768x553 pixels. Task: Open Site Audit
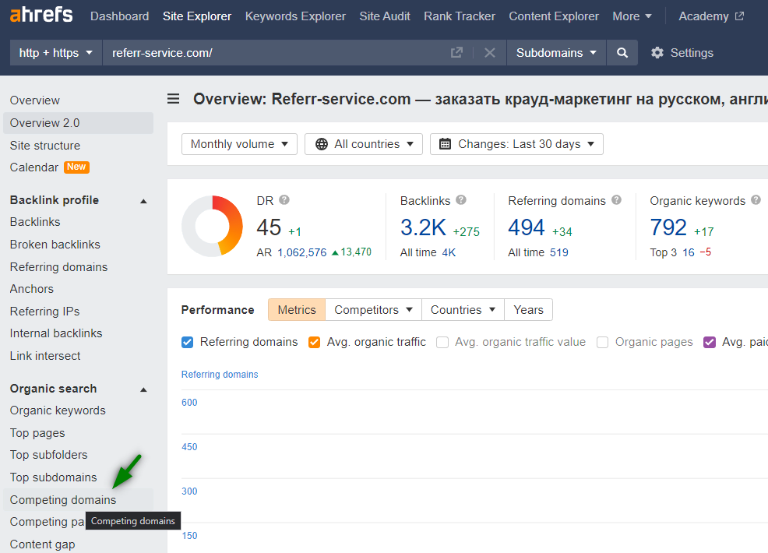(x=385, y=16)
